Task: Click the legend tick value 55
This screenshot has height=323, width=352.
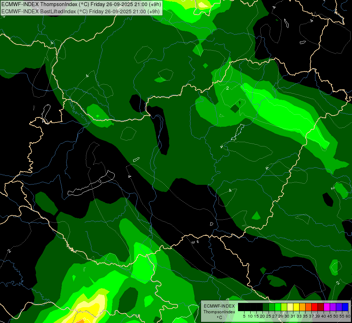Action: 342,316
